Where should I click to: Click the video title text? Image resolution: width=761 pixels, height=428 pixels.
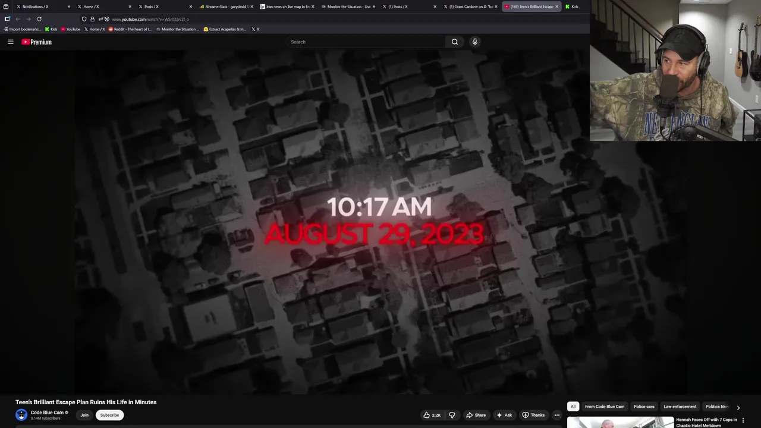pyautogui.click(x=86, y=402)
